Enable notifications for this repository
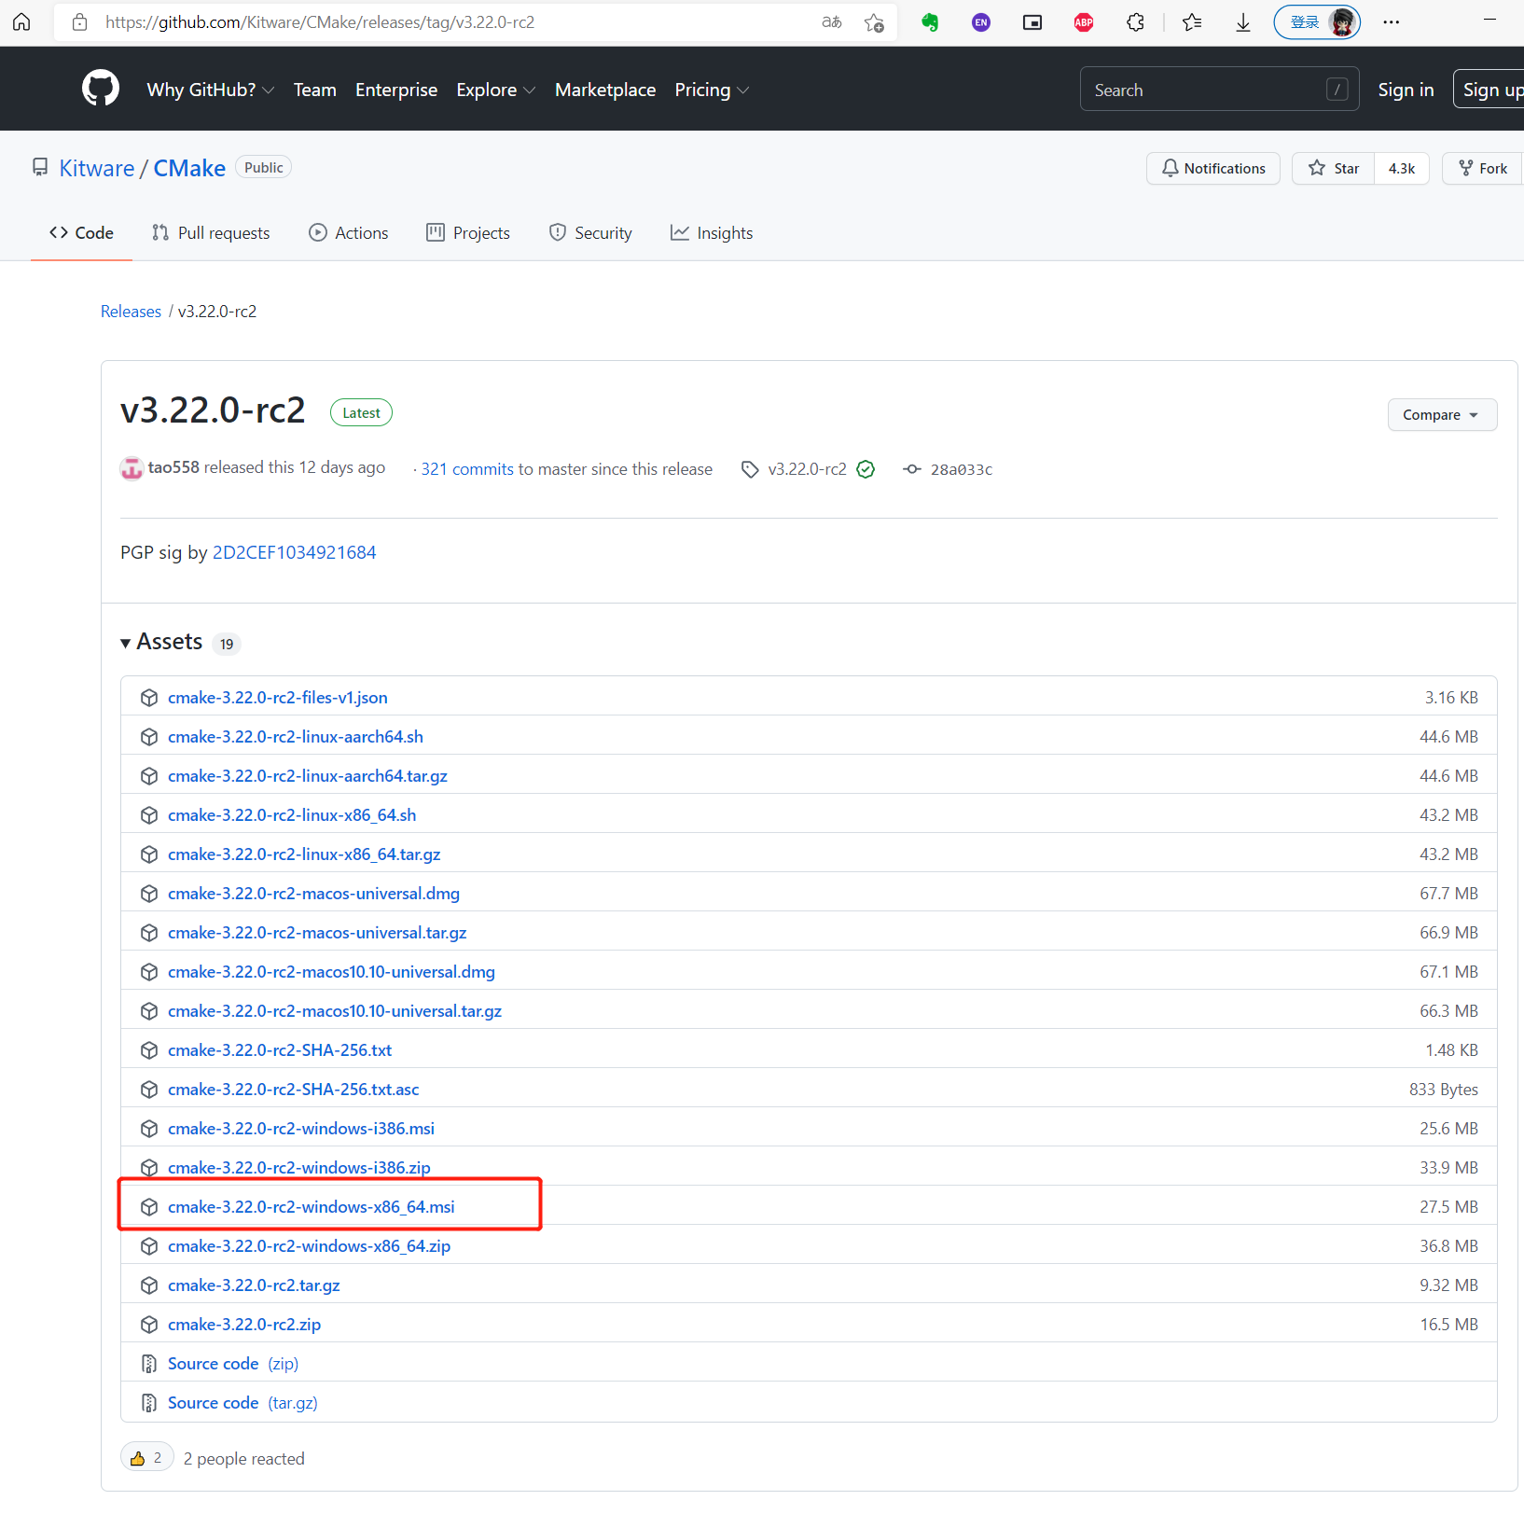This screenshot has width=1524, height=1514. point(1212,168)
